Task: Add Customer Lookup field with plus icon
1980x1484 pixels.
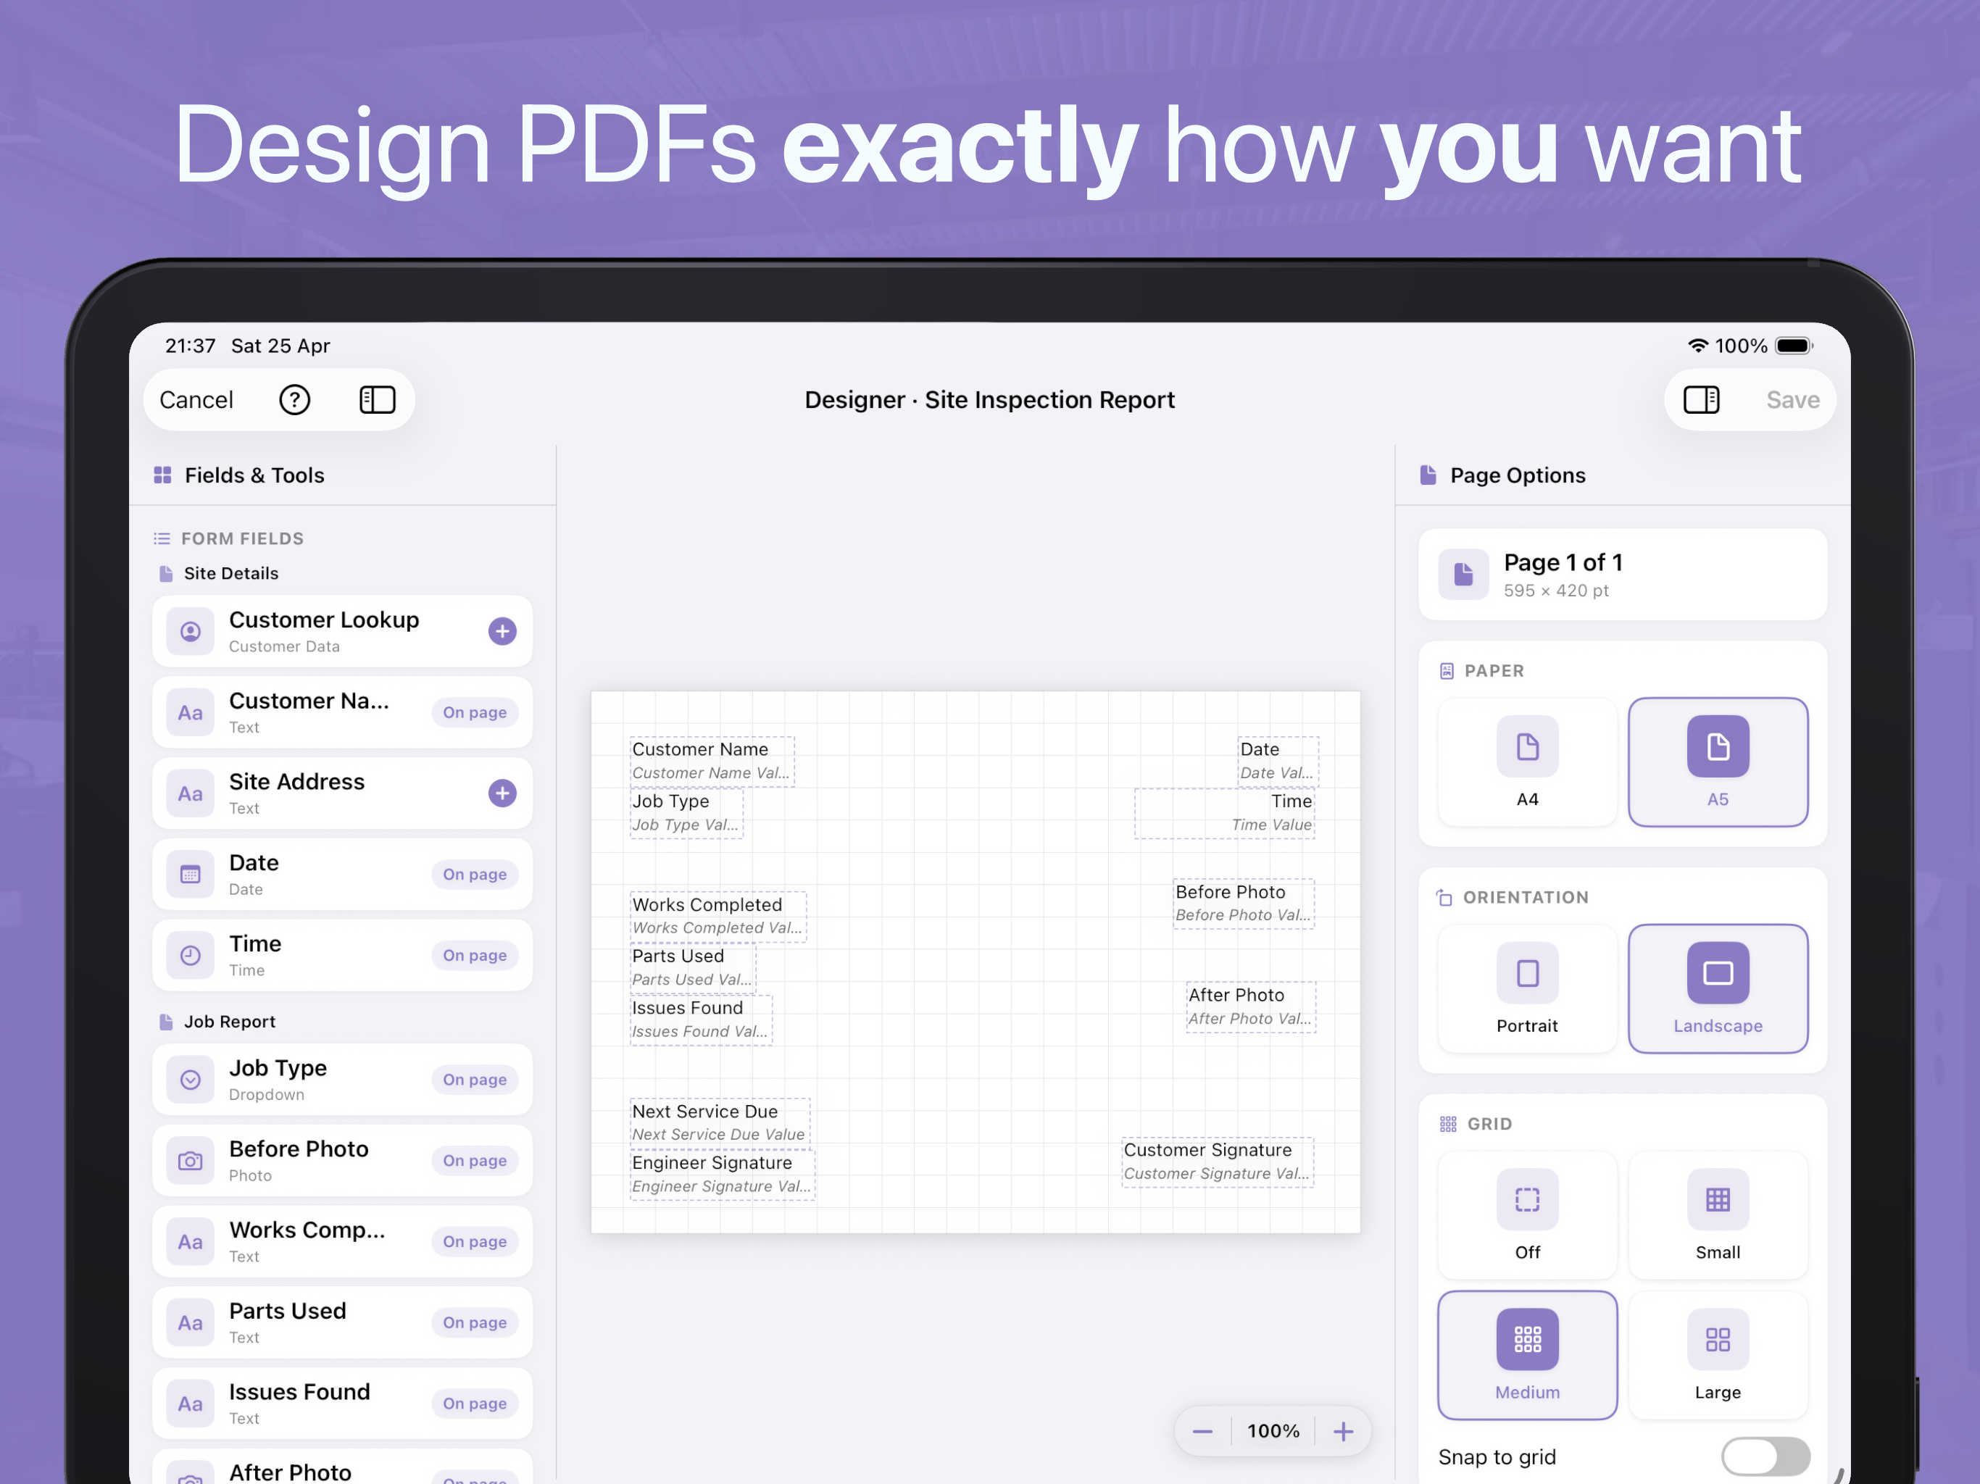Action: [x=502, y=631]
